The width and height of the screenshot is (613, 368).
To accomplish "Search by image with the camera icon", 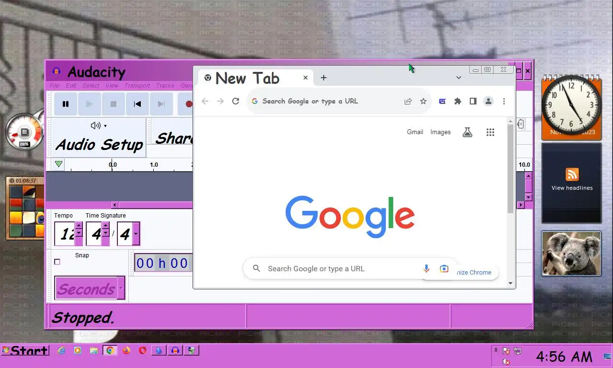I will pos(444,268).
